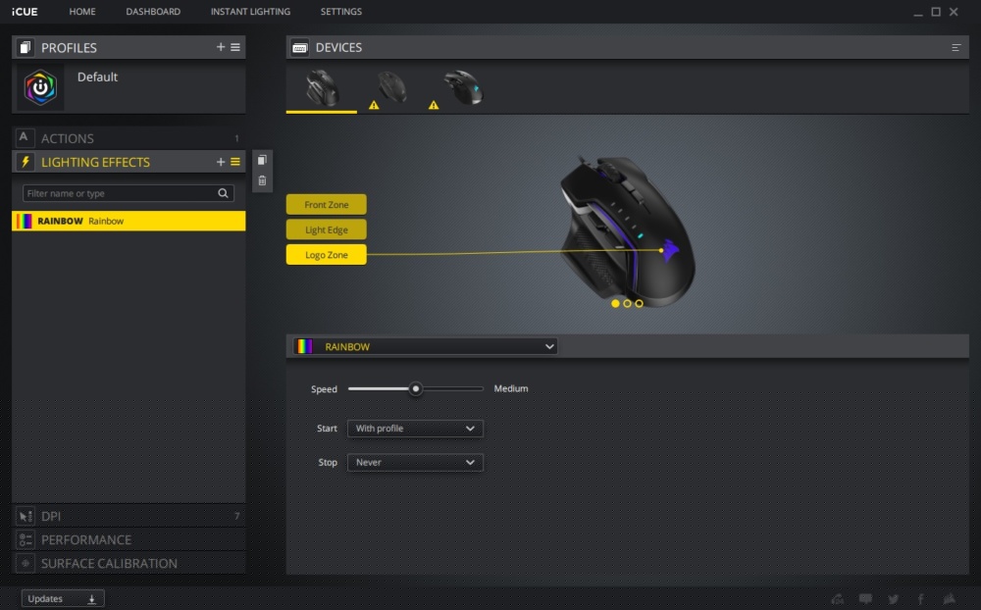The image size is (981, 610).
Task: Expand the Performance section
Action: [129, 540]
